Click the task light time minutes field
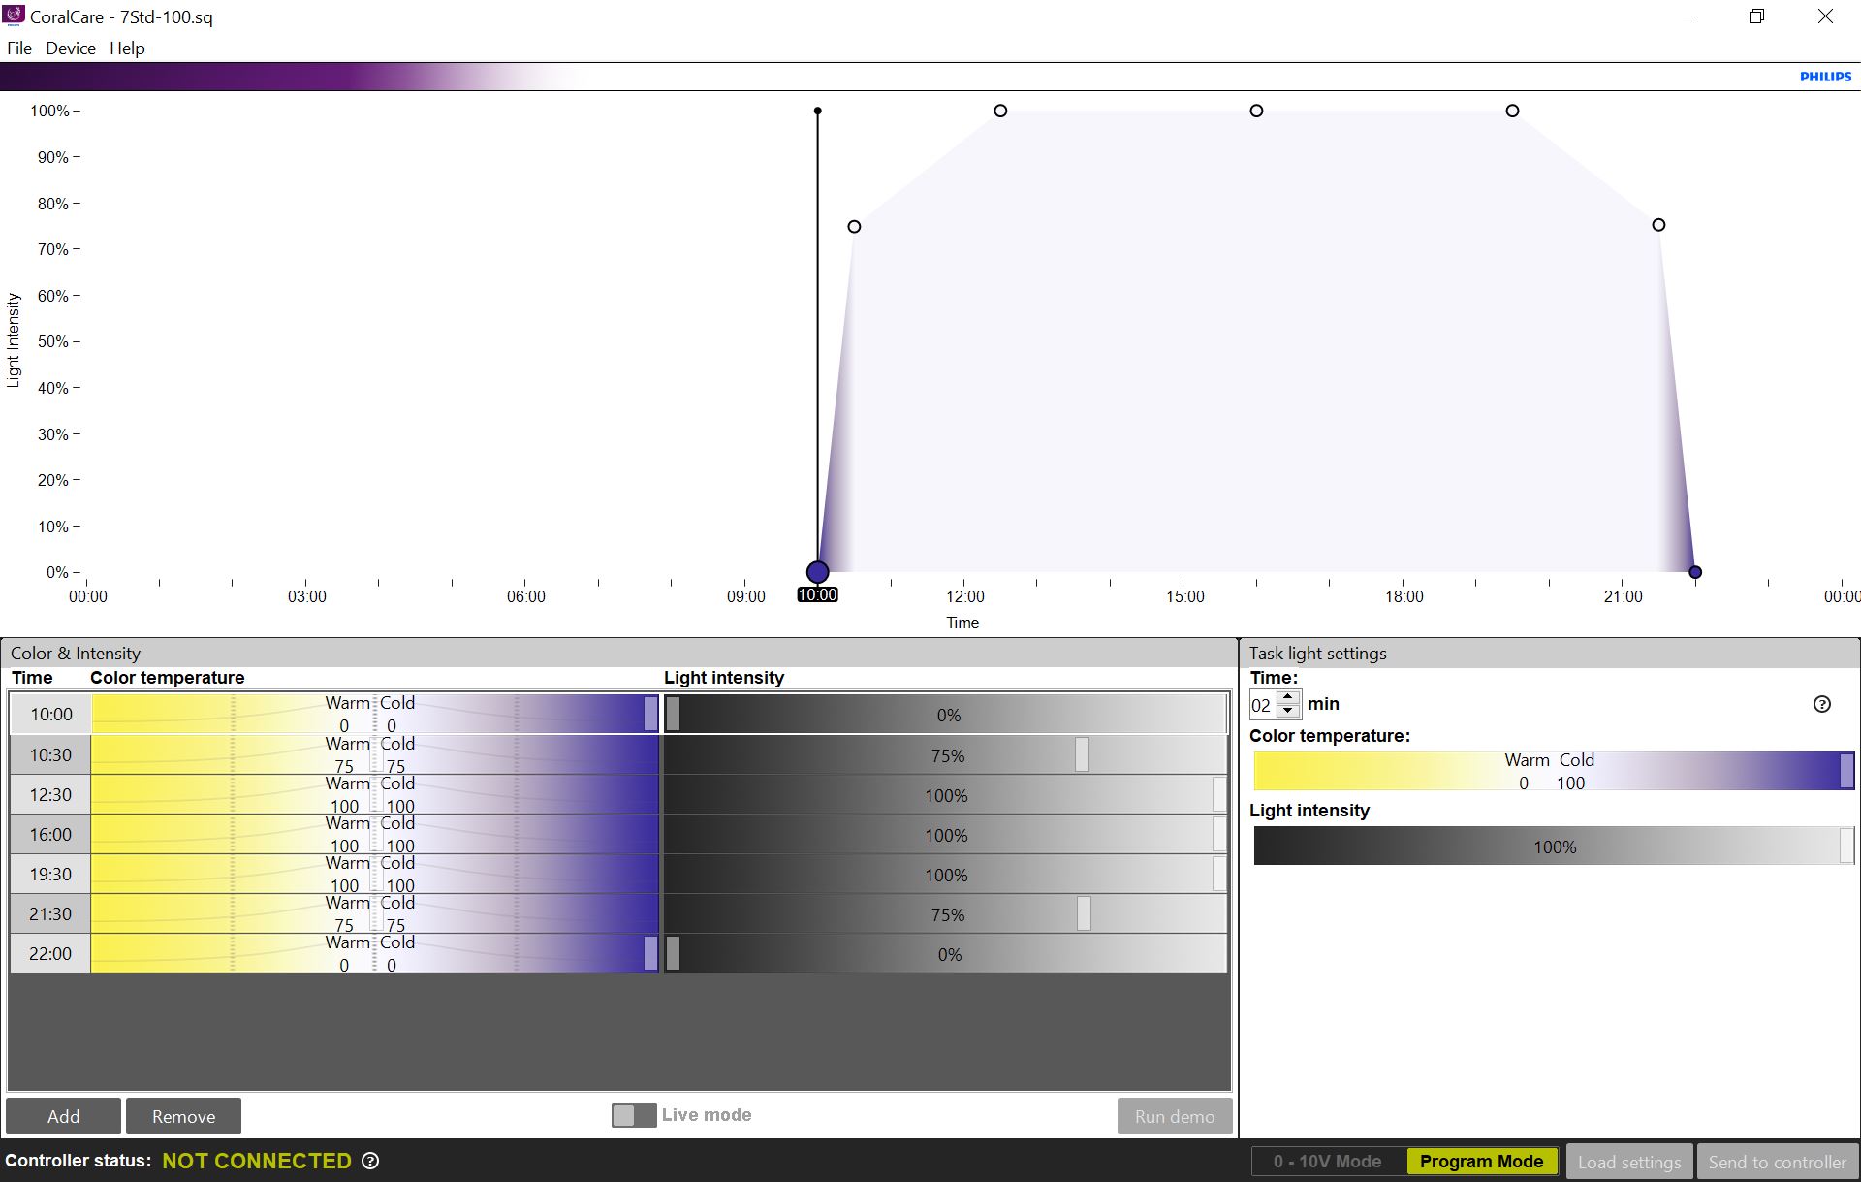 (x=1261, y=705)
